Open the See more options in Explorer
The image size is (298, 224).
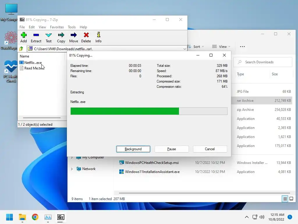[242, 46]
